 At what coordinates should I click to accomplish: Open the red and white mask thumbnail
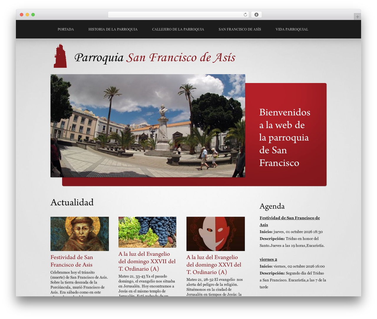point(216,234)
